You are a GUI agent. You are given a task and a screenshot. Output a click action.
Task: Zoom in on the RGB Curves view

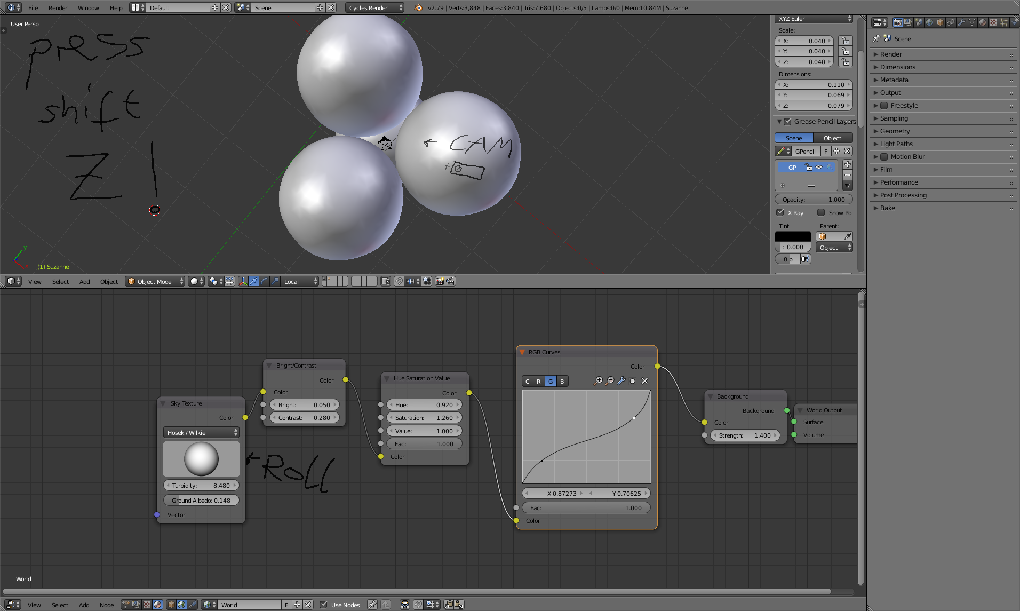point(598,381)
